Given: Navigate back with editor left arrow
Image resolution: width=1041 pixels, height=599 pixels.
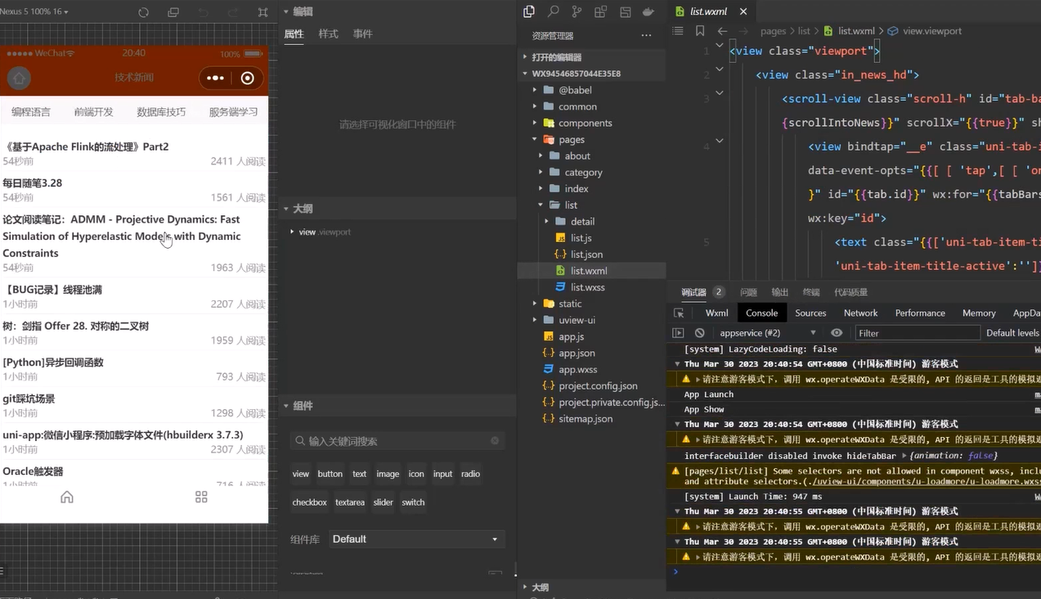Looking at the screenshot, I should [722, 31].
